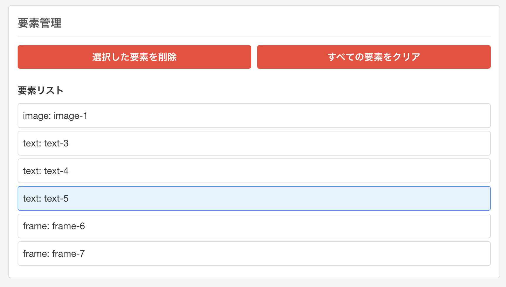The height and width of the screenshot is (287, 506).
Task: Click the first item labeled image: image-1
Action: coord(254,116)
